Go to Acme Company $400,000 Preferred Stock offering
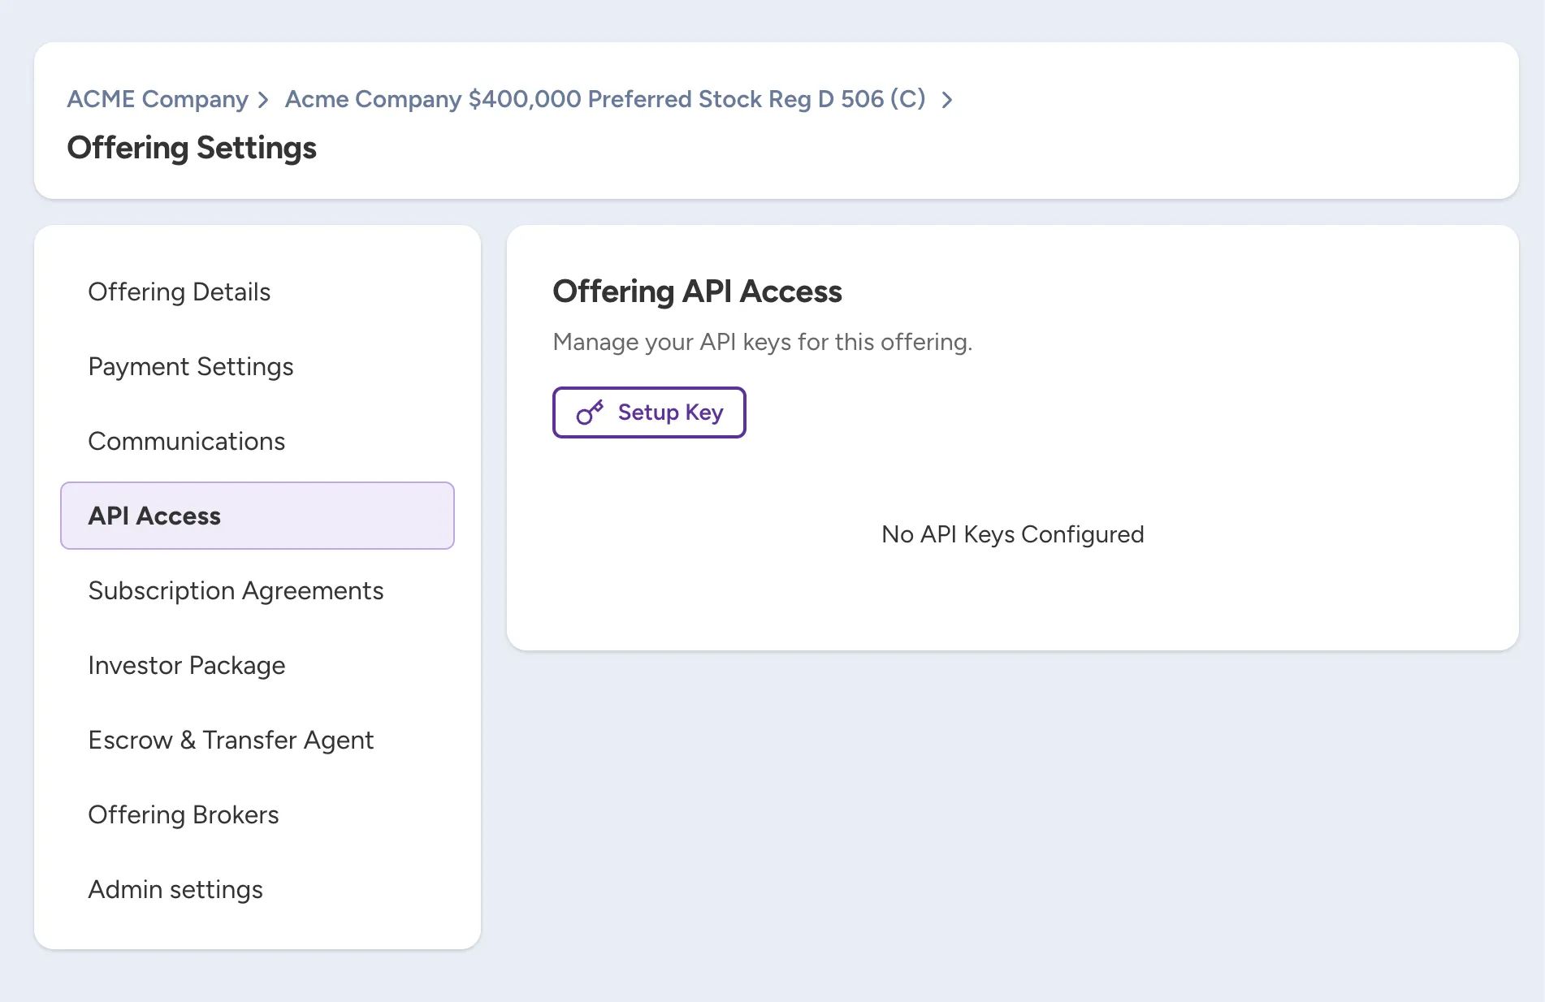The image size is (1545, 1002). coord(605,99)
